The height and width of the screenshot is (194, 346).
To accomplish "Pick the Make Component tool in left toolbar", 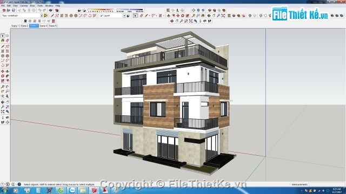I will point(7,36).
